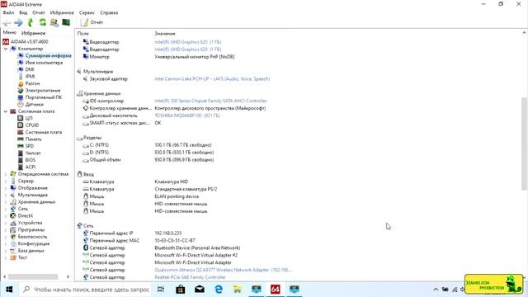Select the Устройства tree item
The image size is (528, 297).
click(x=30, y=223)
